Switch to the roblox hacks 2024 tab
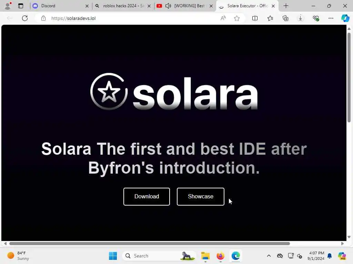Image resolution: width=353 pixels, height=264 pixels. 123,6
